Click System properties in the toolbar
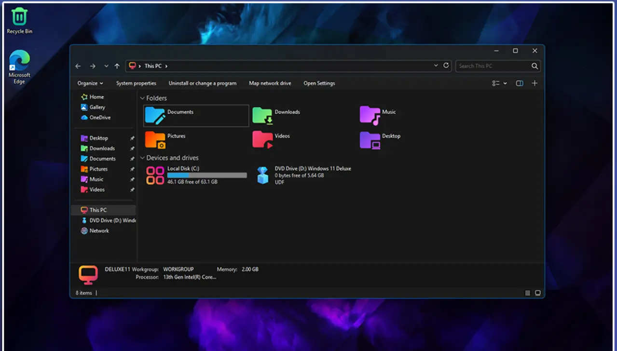 coord(136,83)
